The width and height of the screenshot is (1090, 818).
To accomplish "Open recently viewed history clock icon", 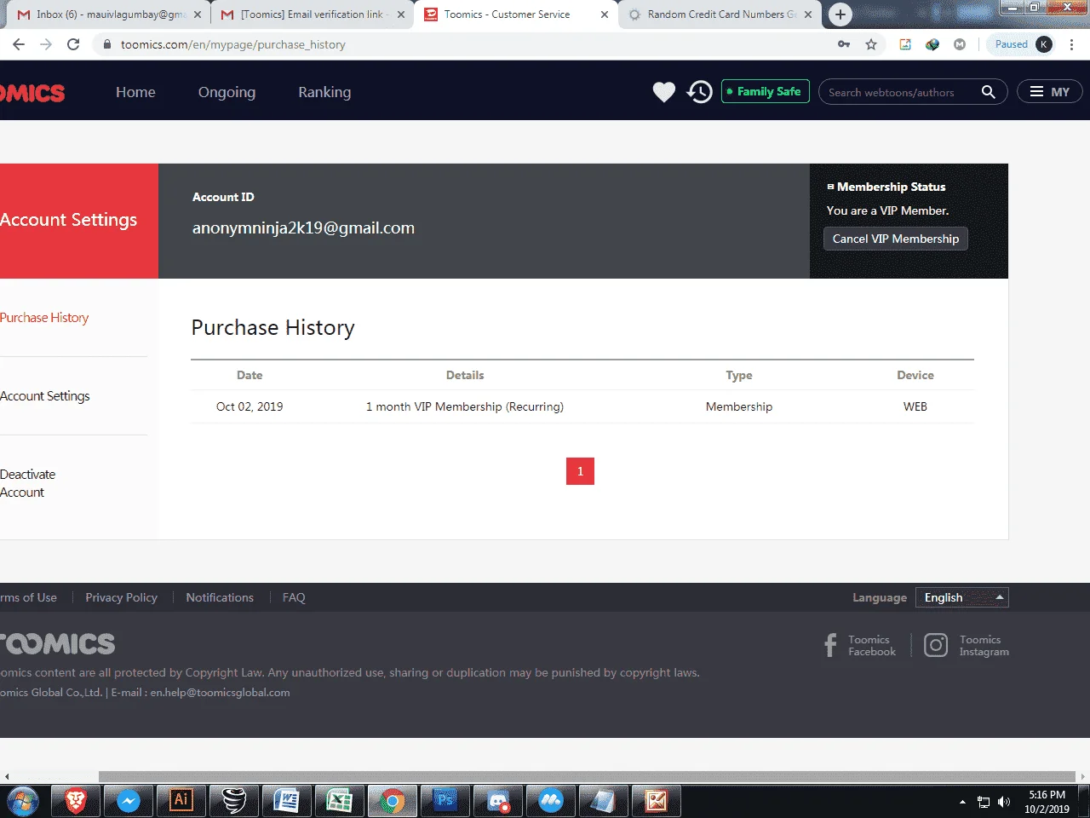I will click(700, 92).
